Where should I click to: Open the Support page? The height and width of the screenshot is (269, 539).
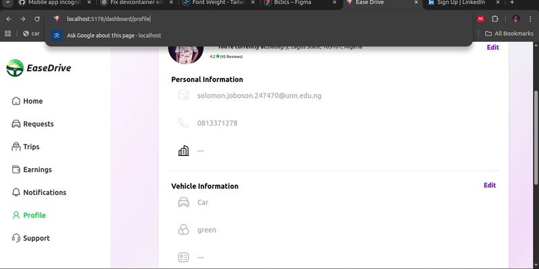point(31,238)
